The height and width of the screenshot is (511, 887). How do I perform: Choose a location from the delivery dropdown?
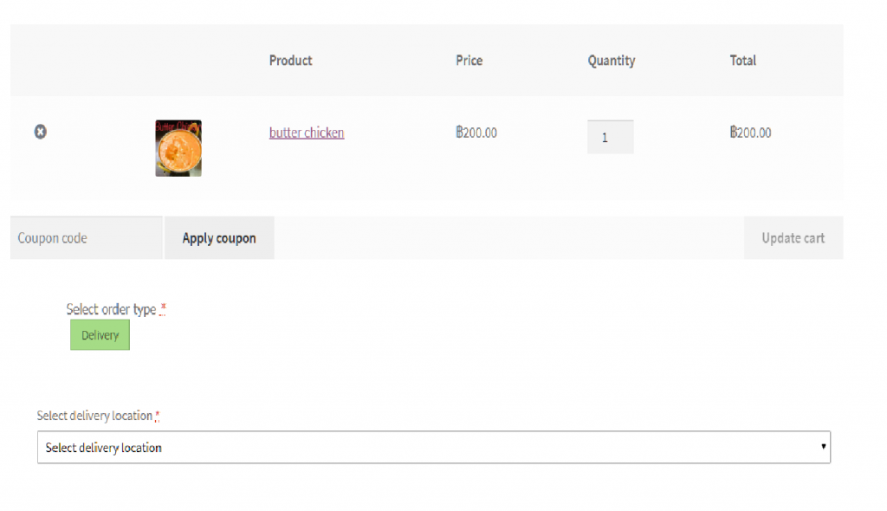[x=433, y=447]
